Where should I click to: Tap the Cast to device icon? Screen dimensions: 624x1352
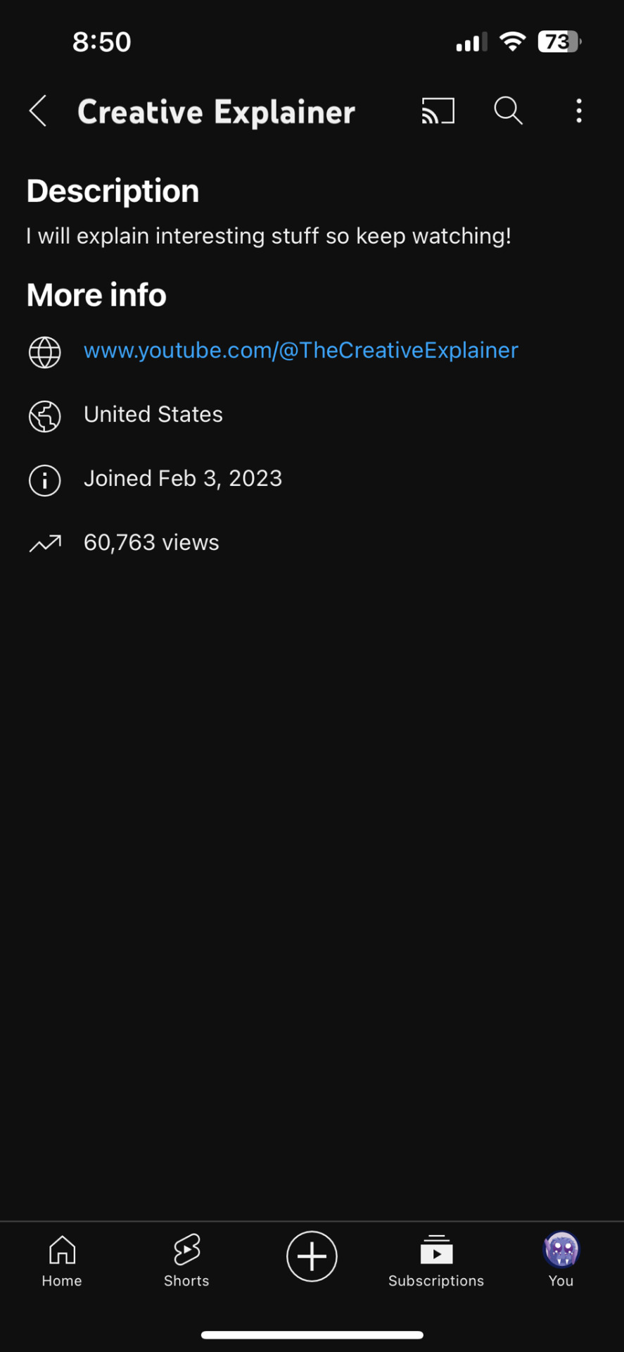tap(438, 111)
